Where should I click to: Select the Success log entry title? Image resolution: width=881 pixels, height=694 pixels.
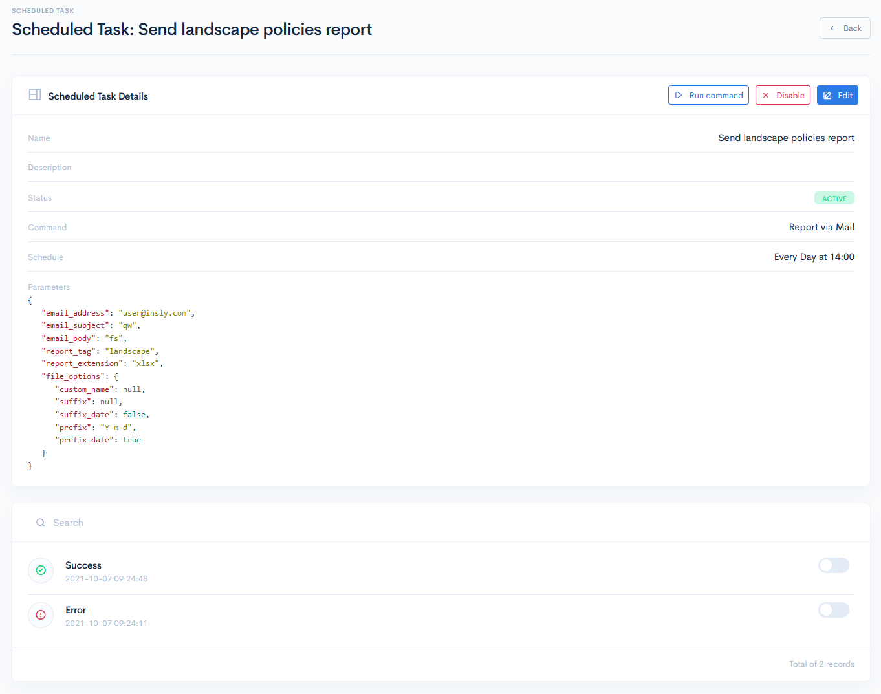83,565
